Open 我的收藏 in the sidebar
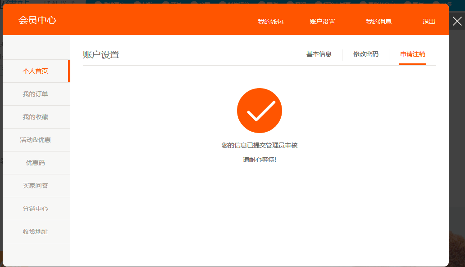The width and height of the screenshot is (465, 267). [x=36, y=117]
